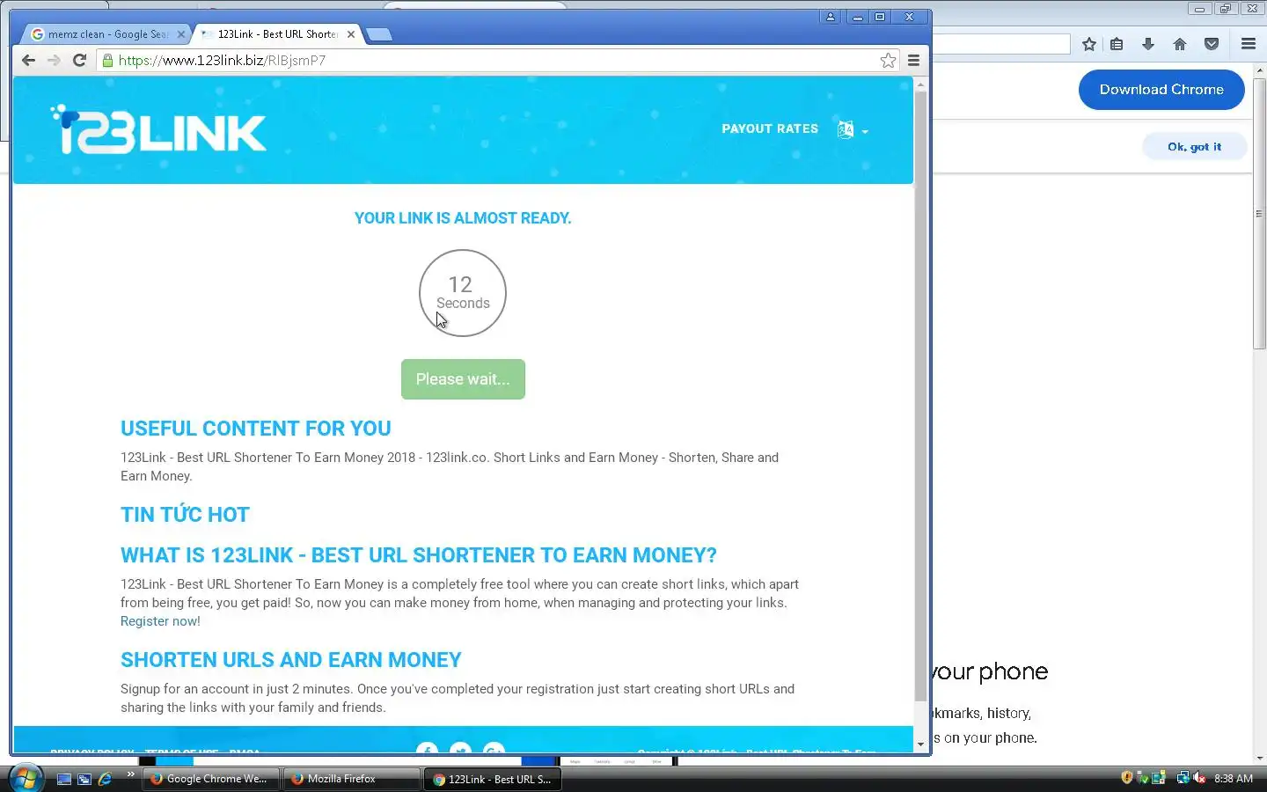
Task: Click Firefox's search input field
Action: (x=1001, y=44)
